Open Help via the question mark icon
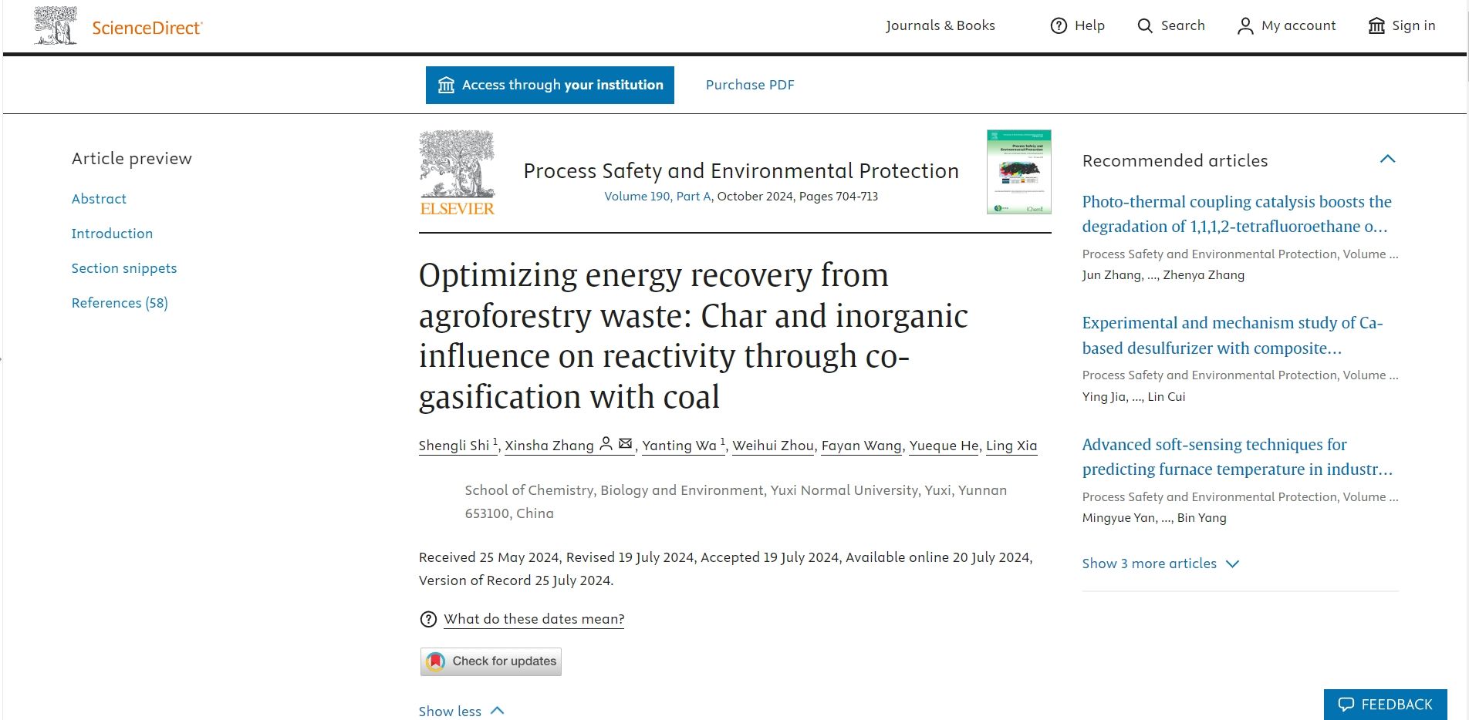 click(x=1059, y=26)
